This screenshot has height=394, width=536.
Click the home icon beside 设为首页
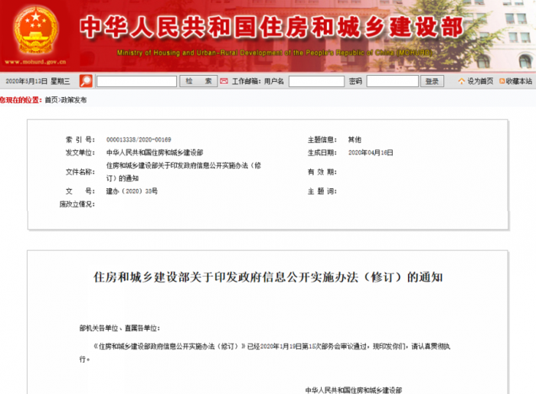point(461,81)
